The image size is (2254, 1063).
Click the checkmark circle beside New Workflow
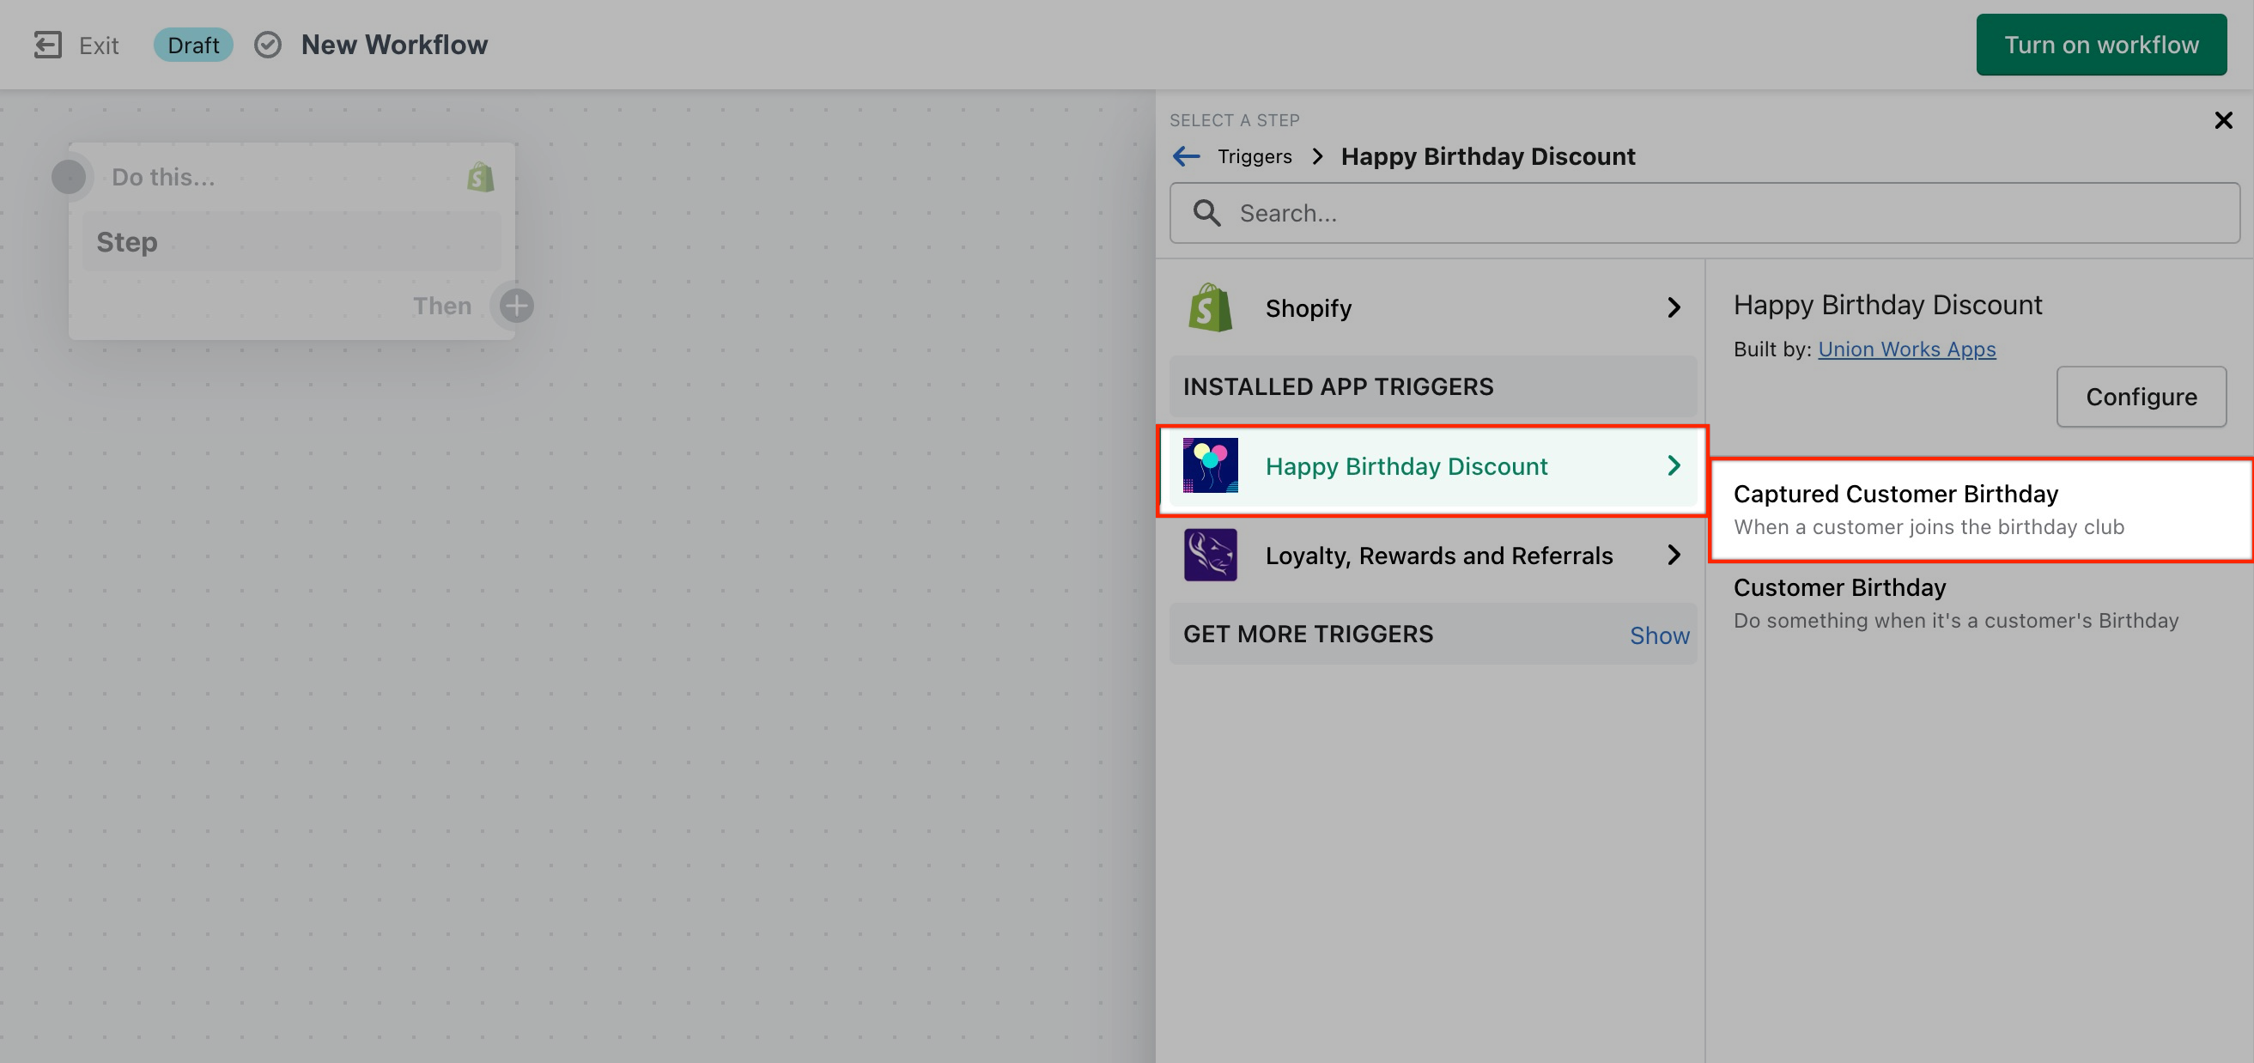(x=268, y=45)
